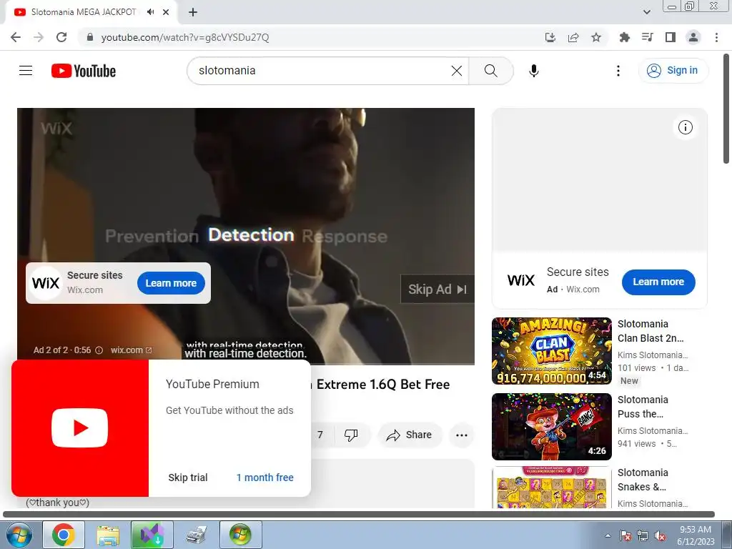Click Learn more in sidebar Wix ad
Viewport: 732px width, 549px height.
658,282
